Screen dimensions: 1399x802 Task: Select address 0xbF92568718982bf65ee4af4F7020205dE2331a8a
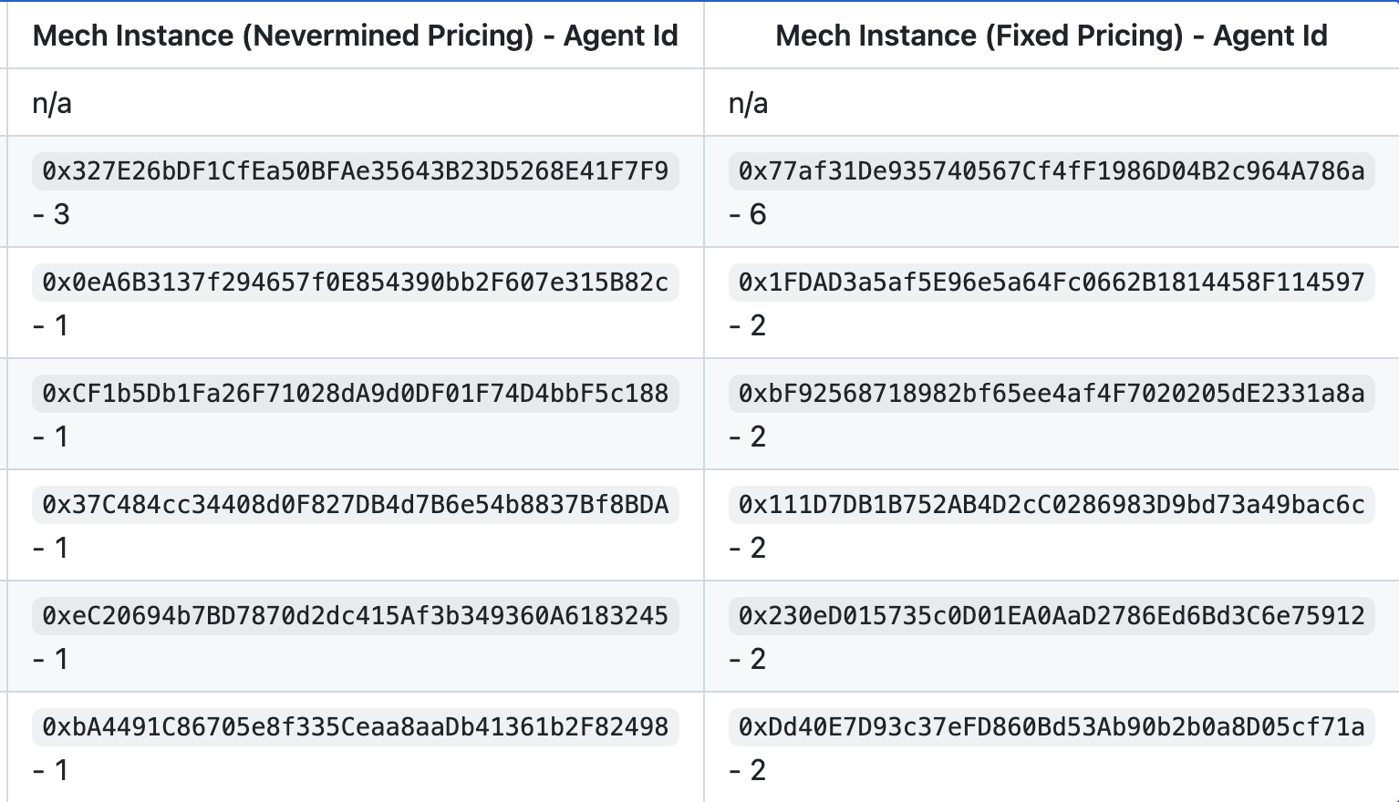click(1052, 394)
